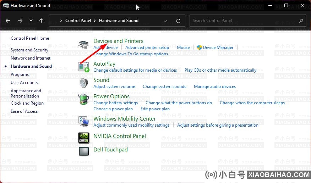Open the Sound heading
This screenshot has height=183, width=311.
[101, 80]
